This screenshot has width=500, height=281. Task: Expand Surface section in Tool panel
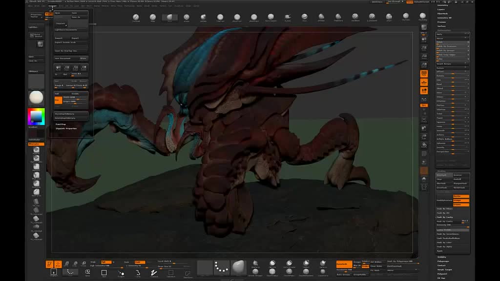(441, 26)
